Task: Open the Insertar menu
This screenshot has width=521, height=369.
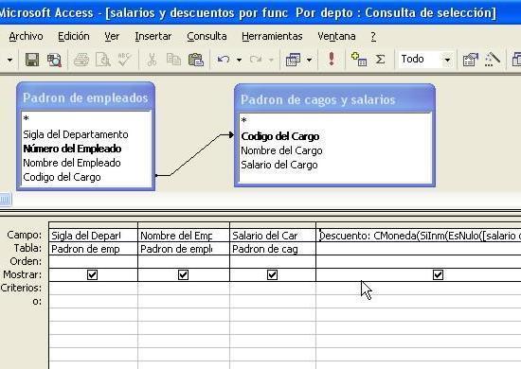Action: (153, 36)
